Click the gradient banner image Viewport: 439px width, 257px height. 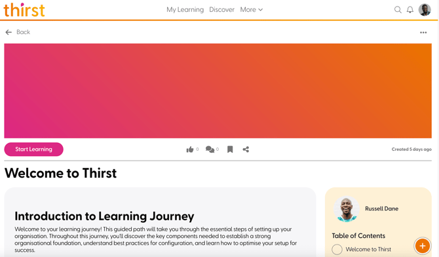218,91
